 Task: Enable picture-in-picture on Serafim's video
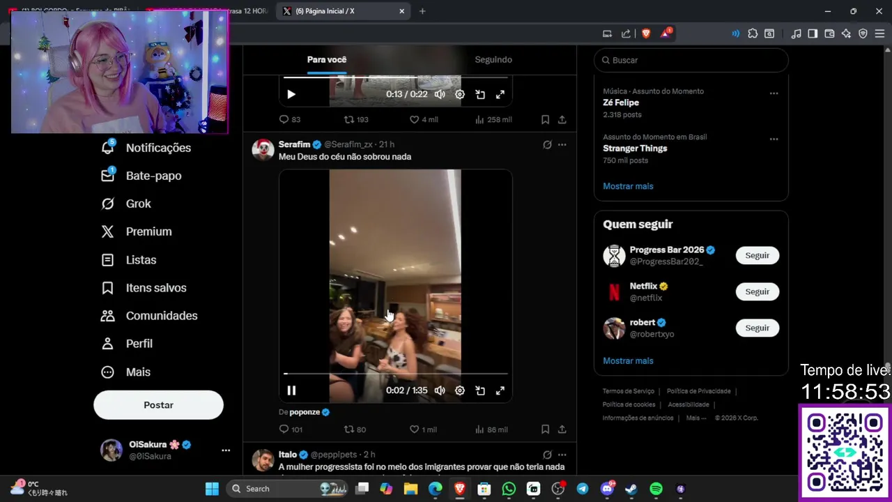pos(480,391)
